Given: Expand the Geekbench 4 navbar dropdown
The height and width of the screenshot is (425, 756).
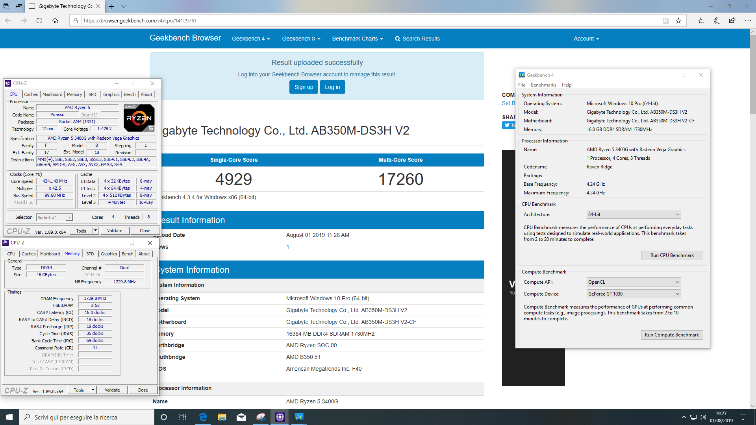Looking at the screenshot, I should (251, 39).
